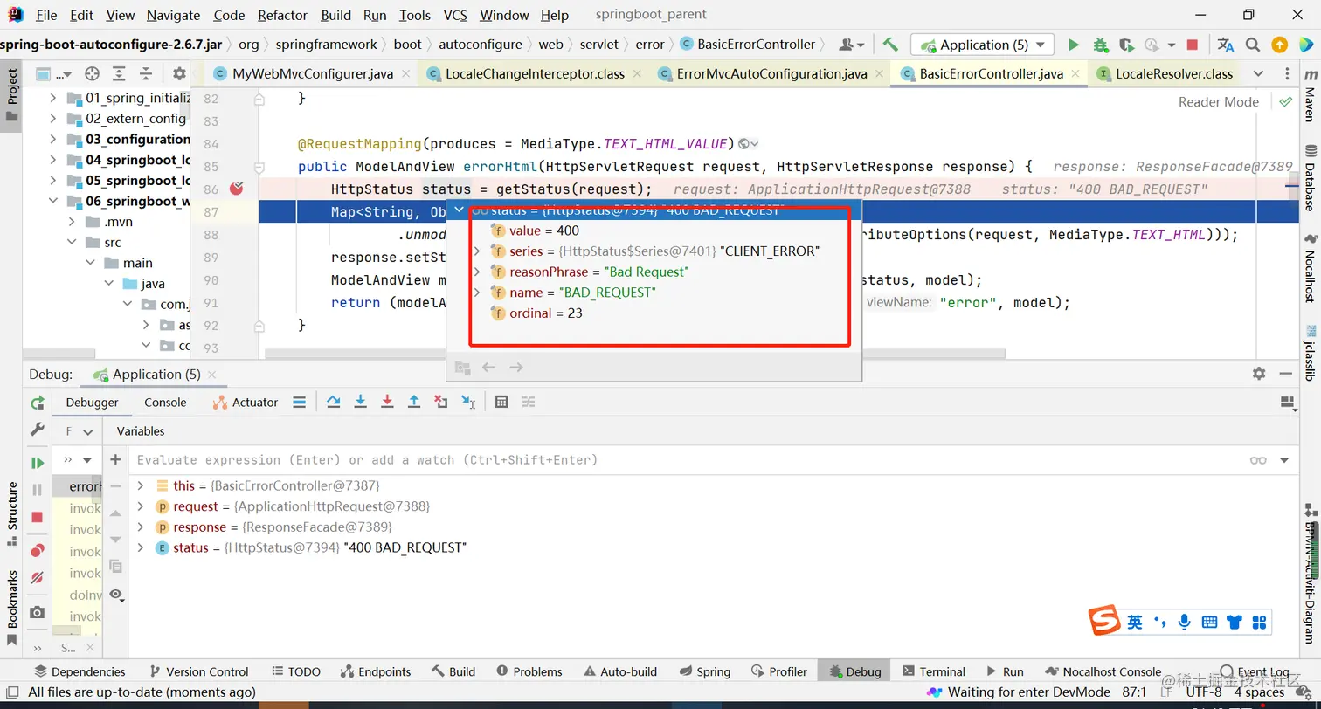Toggle the watches view eye icon
The width and height of the screenshot is (1321, 709).
115,593
